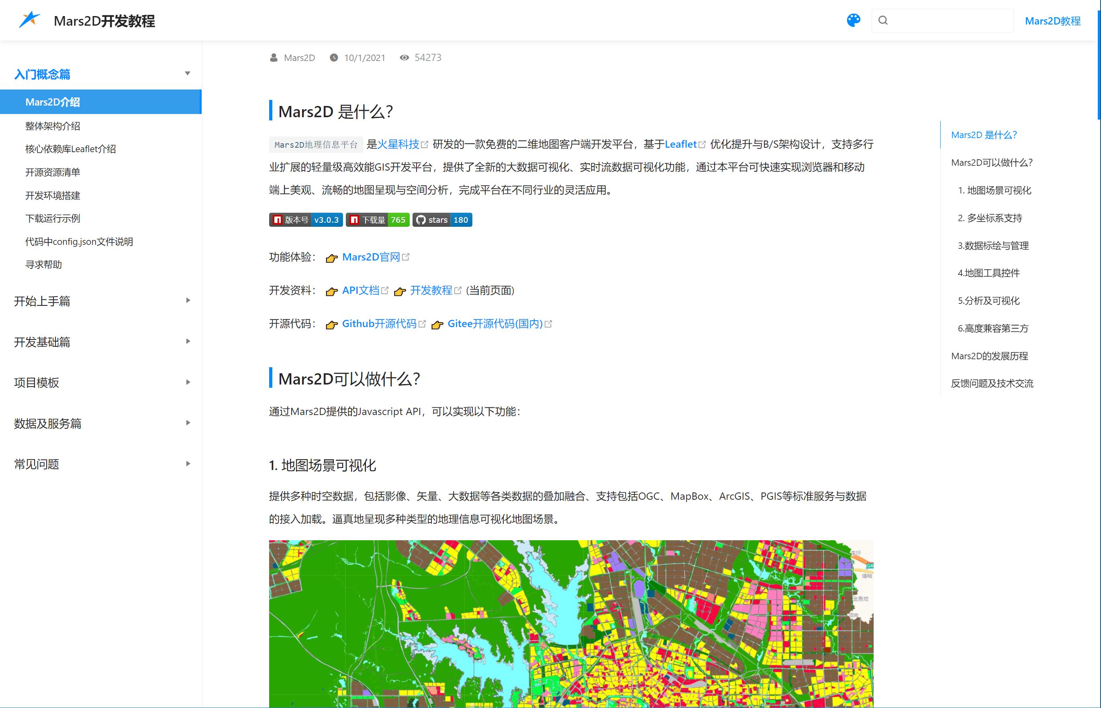Open the theme color palette icon
Viewport: 1101px width, 708px height.
point(854,20)
